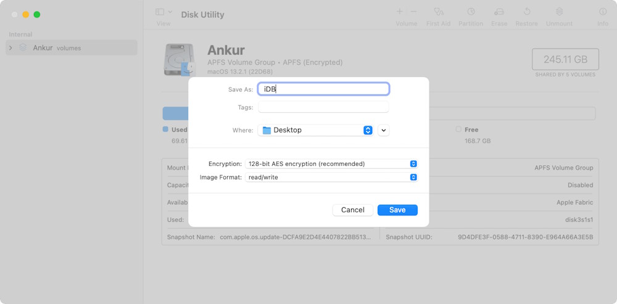Click the add volume plus icon

pos(400,12)
